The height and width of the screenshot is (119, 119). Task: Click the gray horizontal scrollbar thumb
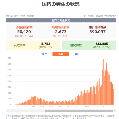coord(79,111)
